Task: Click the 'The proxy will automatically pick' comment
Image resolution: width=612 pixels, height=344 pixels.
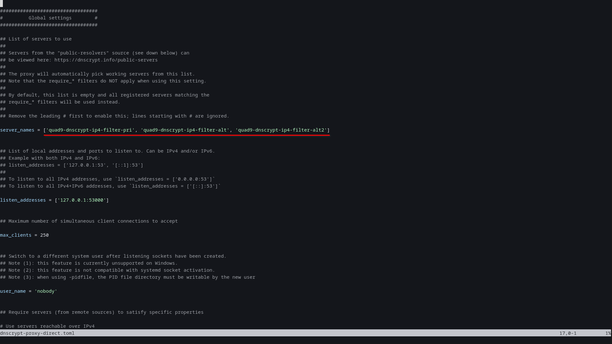Action: click(x=98, y=74)
